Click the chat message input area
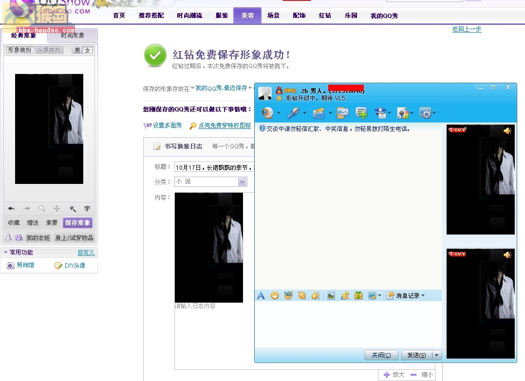This screenshot has height=381, width=525. (348, 324)
